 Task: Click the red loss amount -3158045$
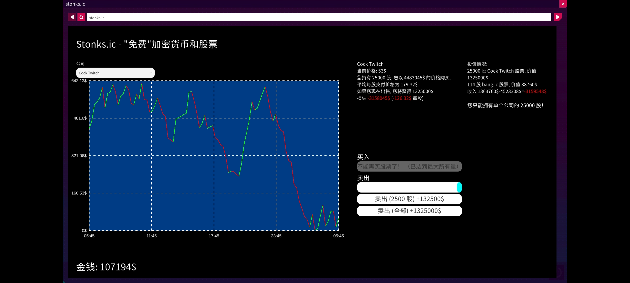379,98
